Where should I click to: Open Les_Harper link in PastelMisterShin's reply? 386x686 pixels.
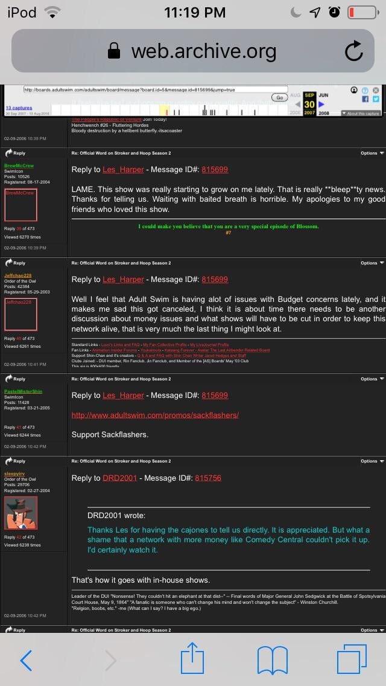(x=123, y=396)
